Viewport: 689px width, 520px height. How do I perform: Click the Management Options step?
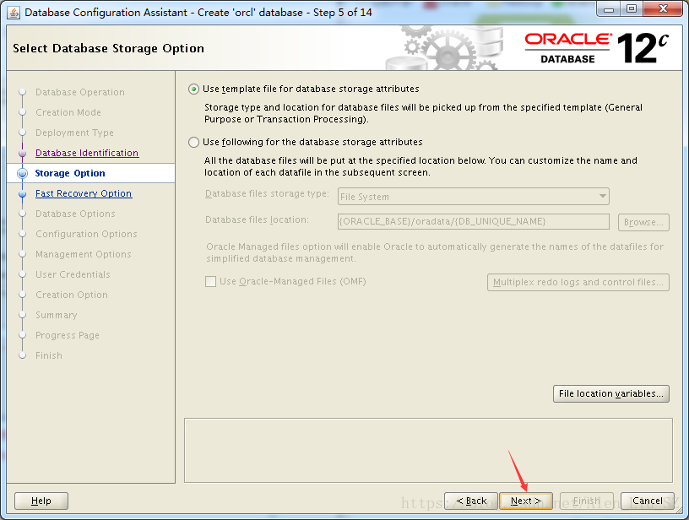(84, 254)
